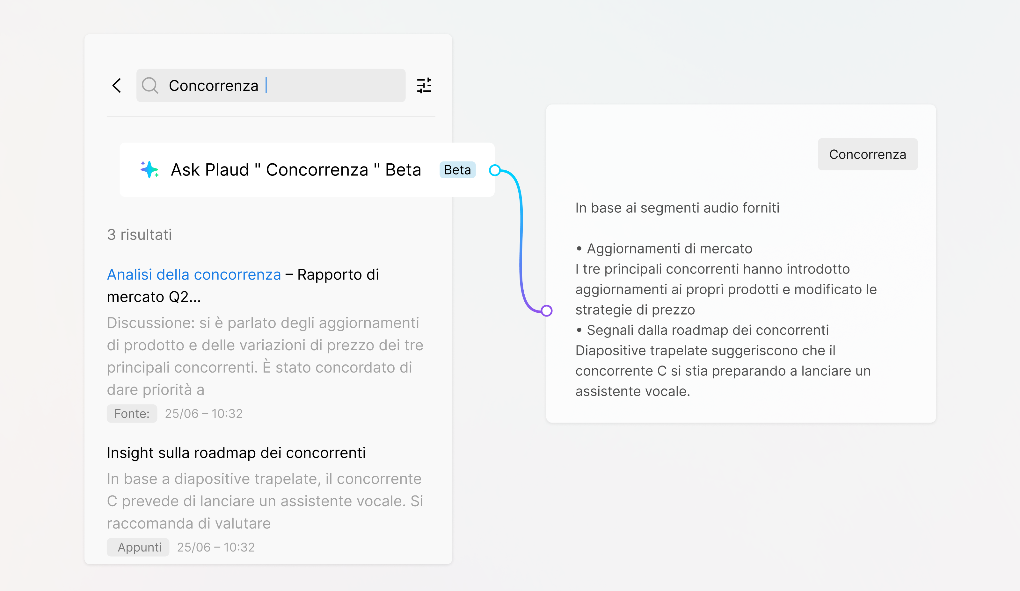Click the cyan connector node circle
The image size is (1020, 591).
click(x=495, y=170)
